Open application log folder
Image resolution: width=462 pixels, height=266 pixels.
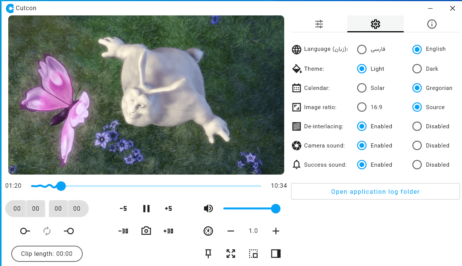pos(376,192)
